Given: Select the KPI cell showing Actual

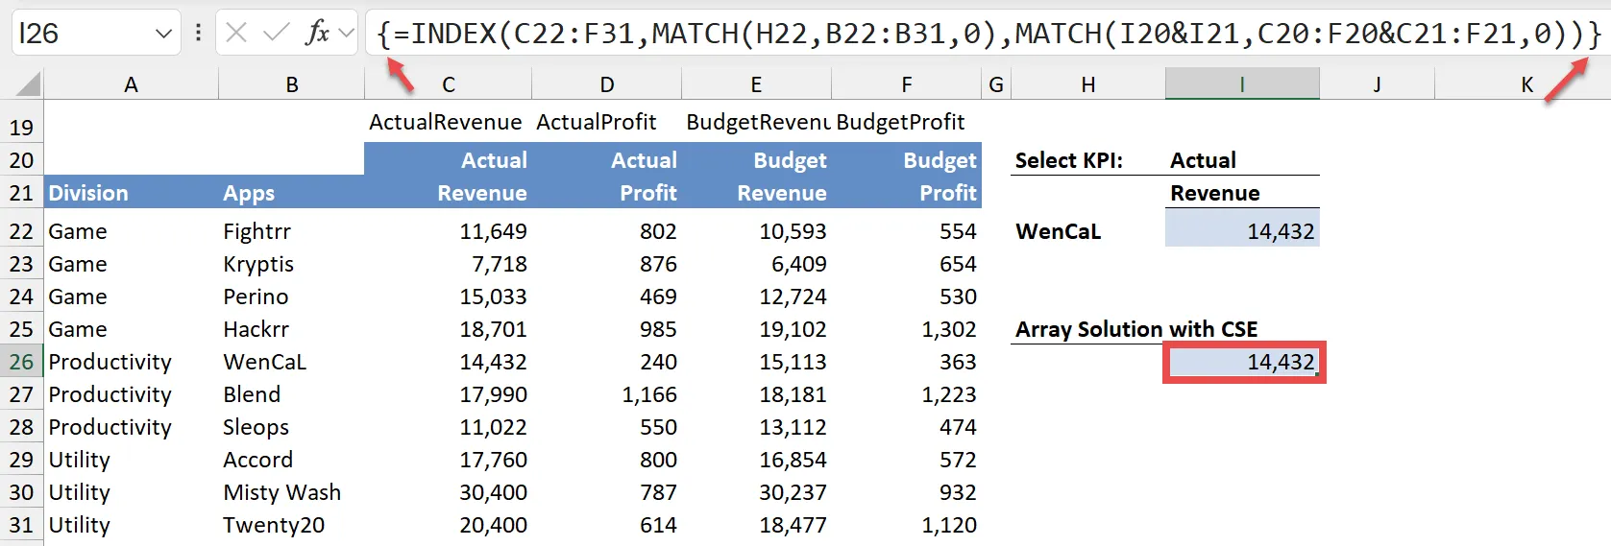Looking at the screenshot, I should coord(1241,160).
